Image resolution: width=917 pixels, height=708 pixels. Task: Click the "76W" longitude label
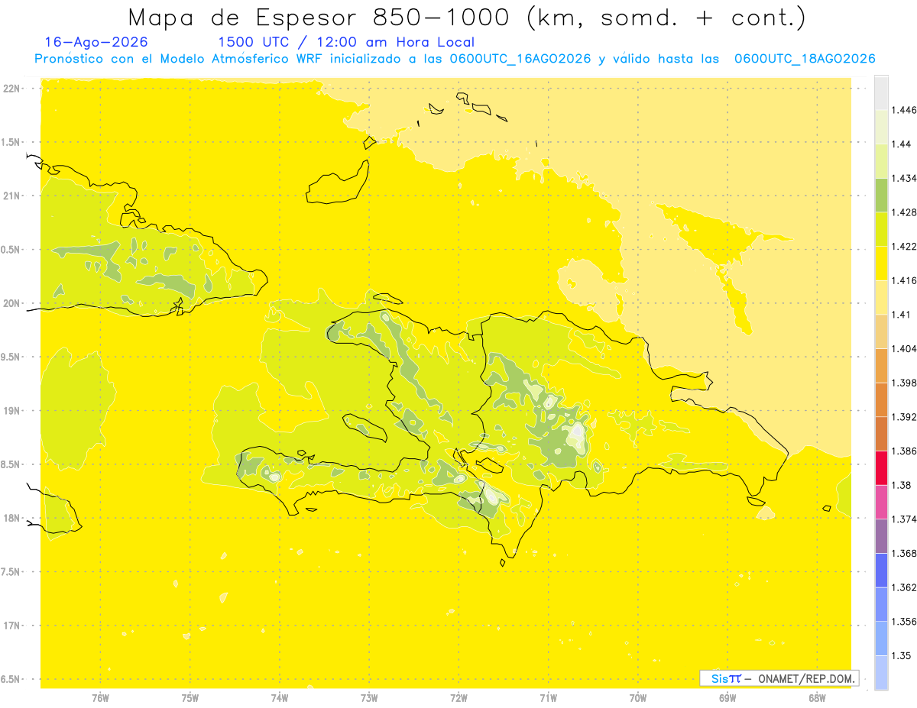coord(100,697)
